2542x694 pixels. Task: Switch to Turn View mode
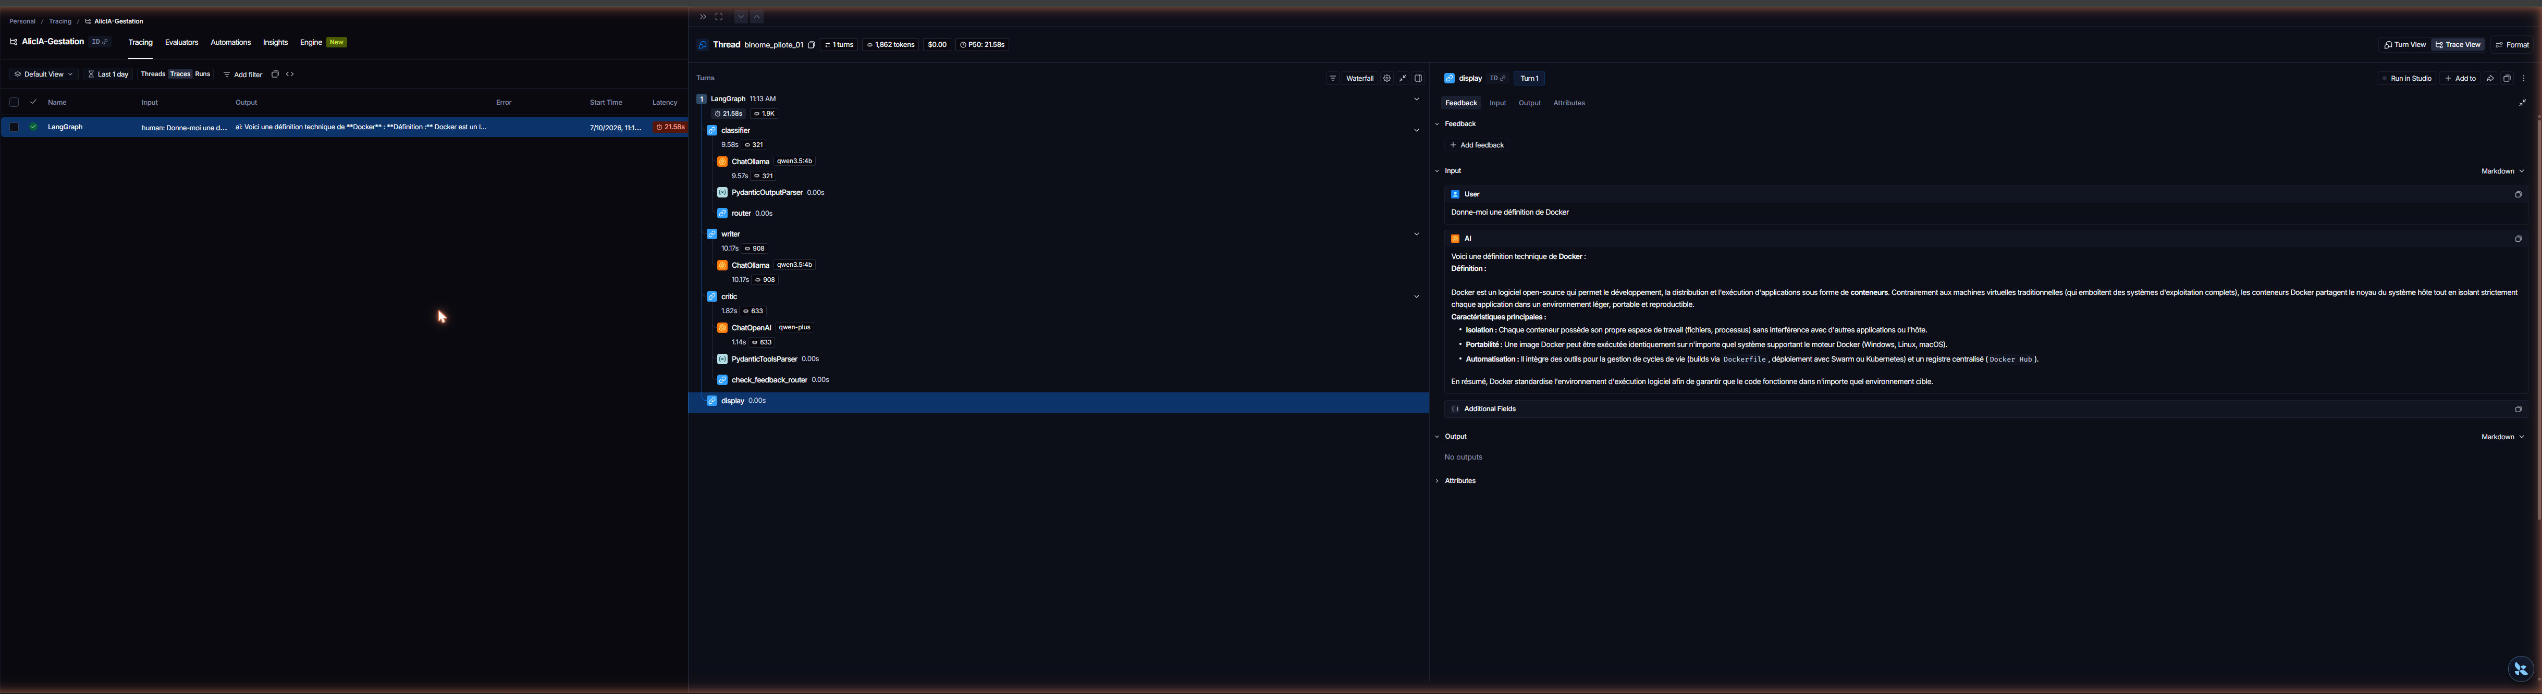pyautogui.click(x=2404, y=44)
